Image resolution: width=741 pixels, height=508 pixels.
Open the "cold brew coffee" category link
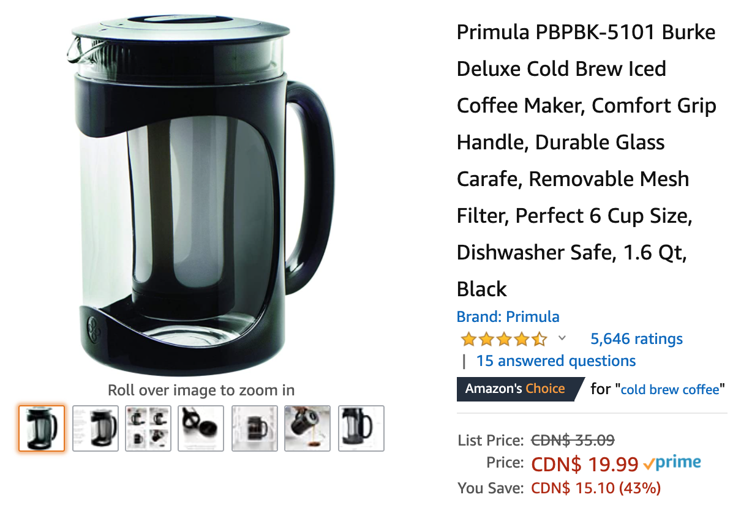pos(670,389)
